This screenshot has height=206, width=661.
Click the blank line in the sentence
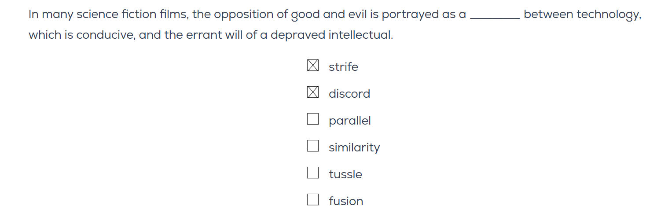click(495, 16)
